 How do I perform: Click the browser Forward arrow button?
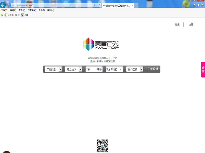coord(8,5)
